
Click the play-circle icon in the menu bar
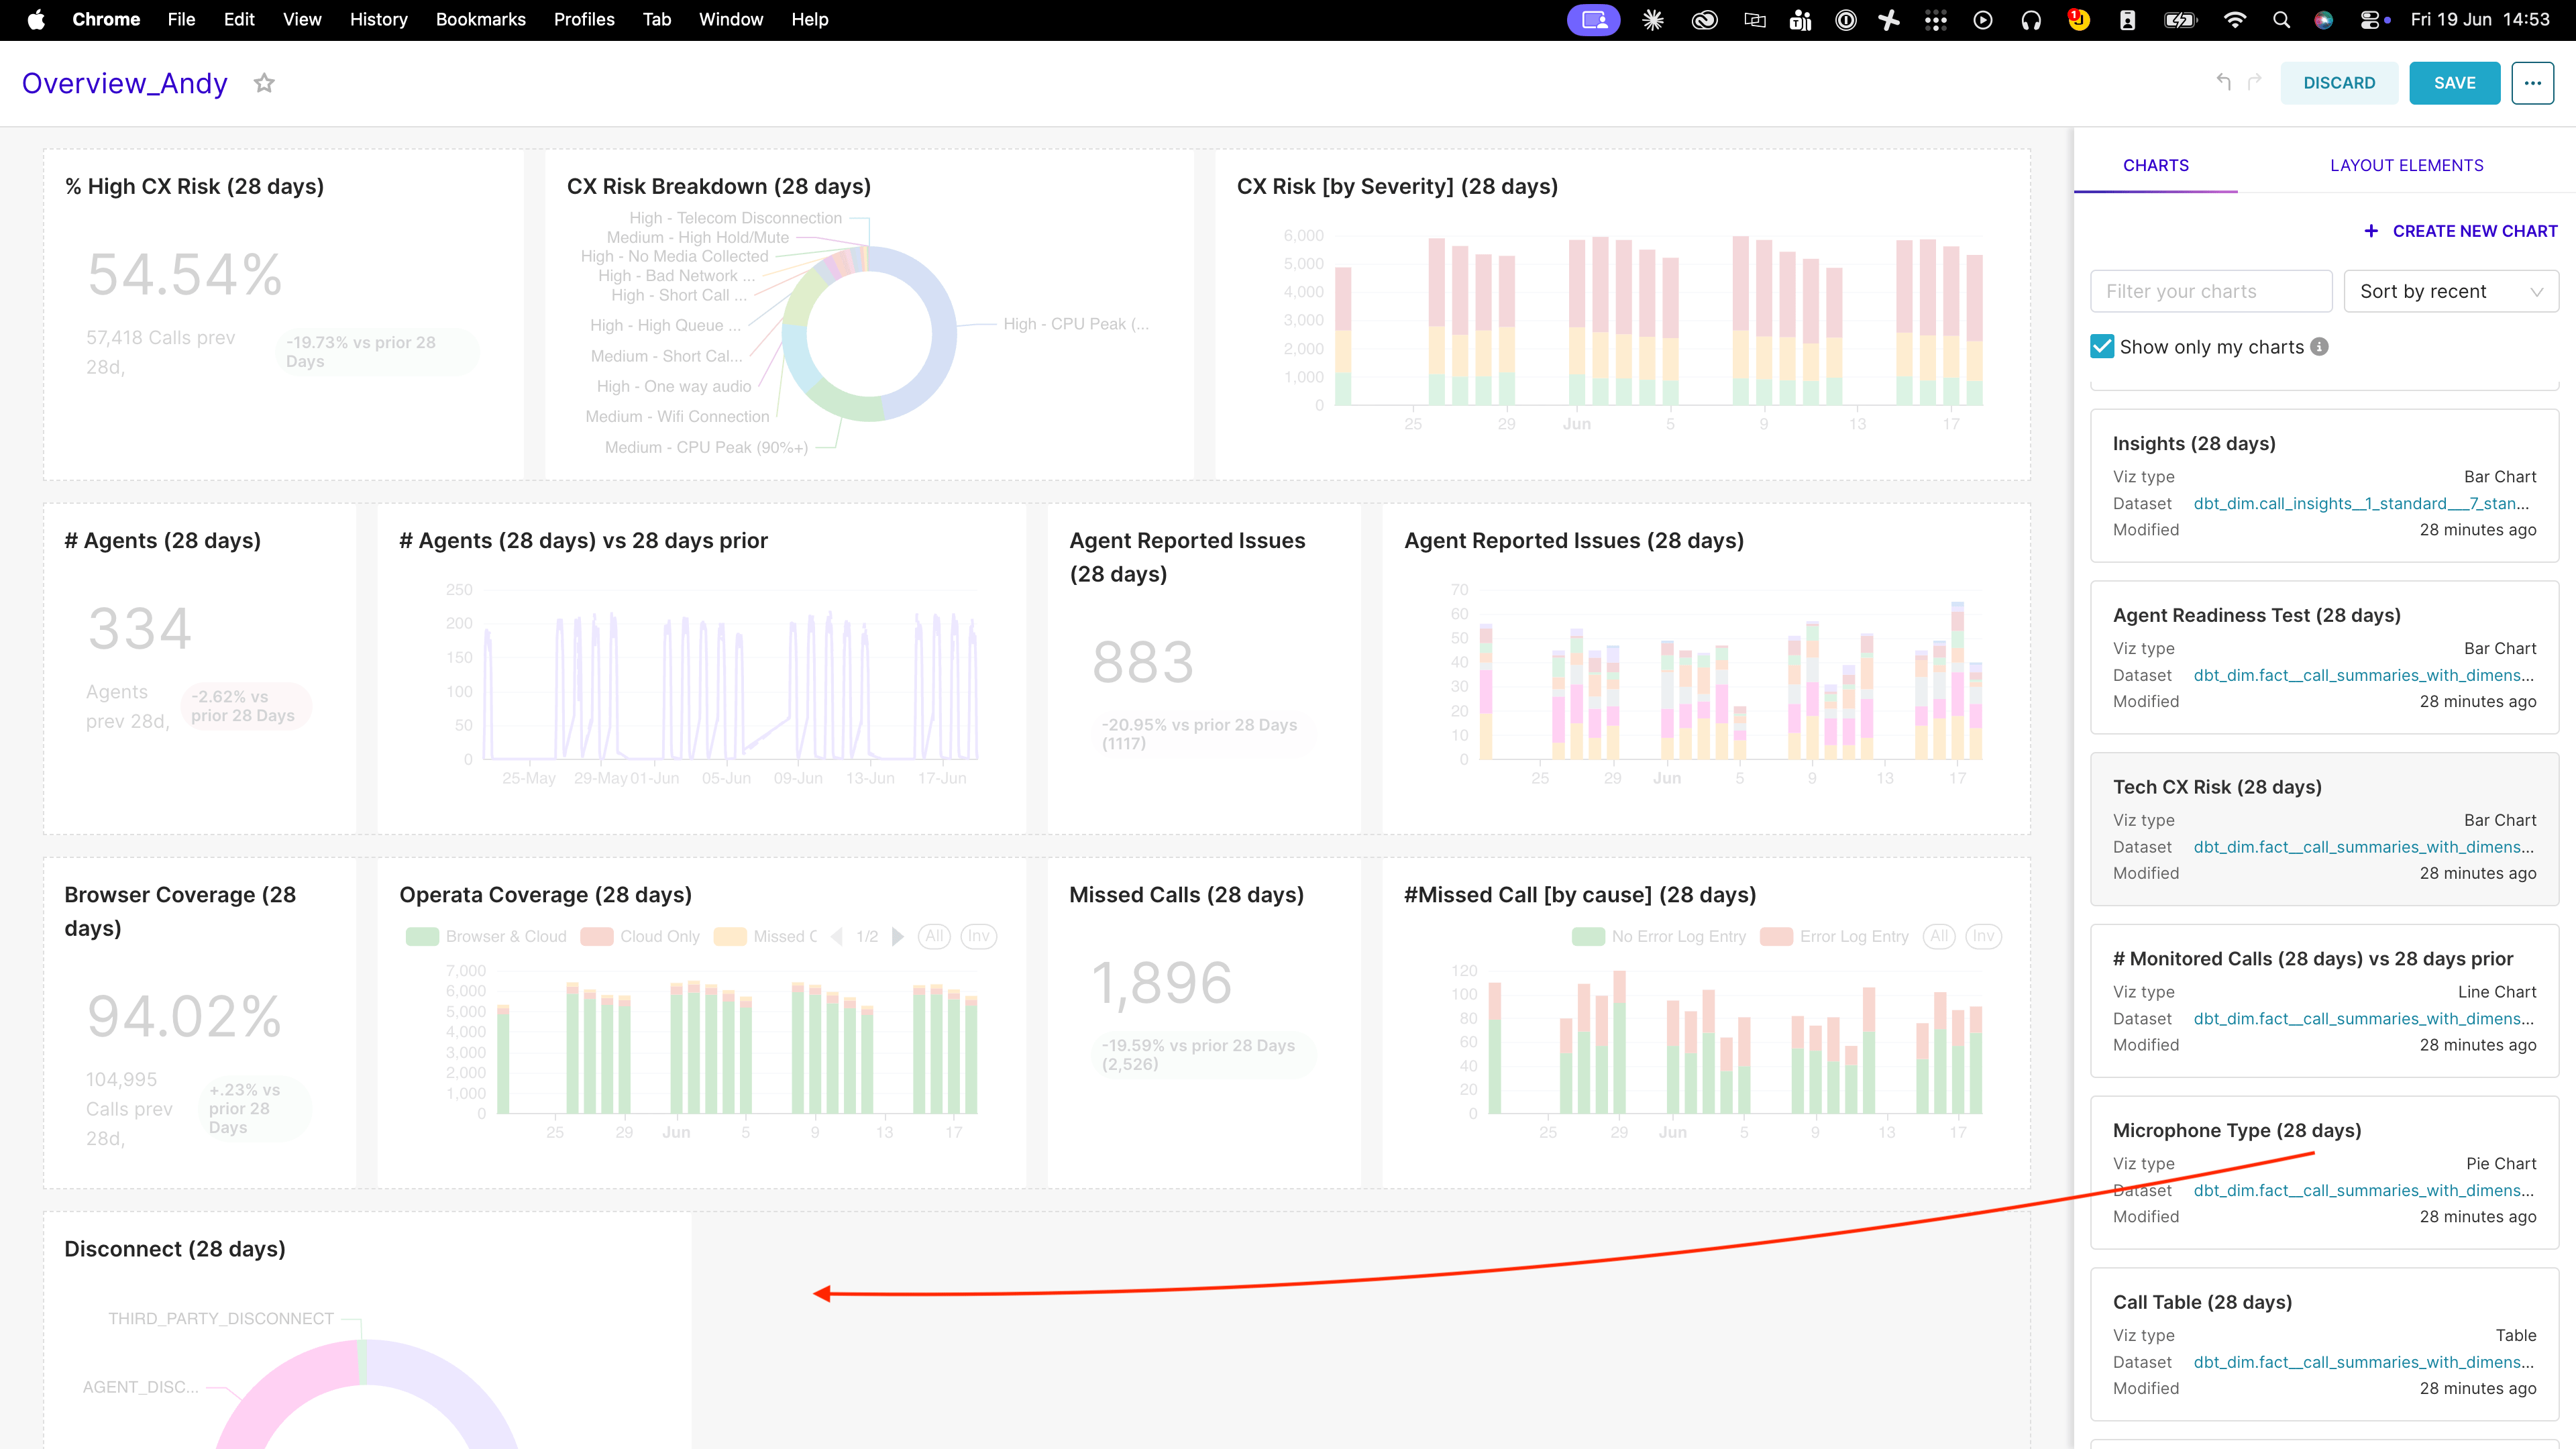tap(1982, 19)
